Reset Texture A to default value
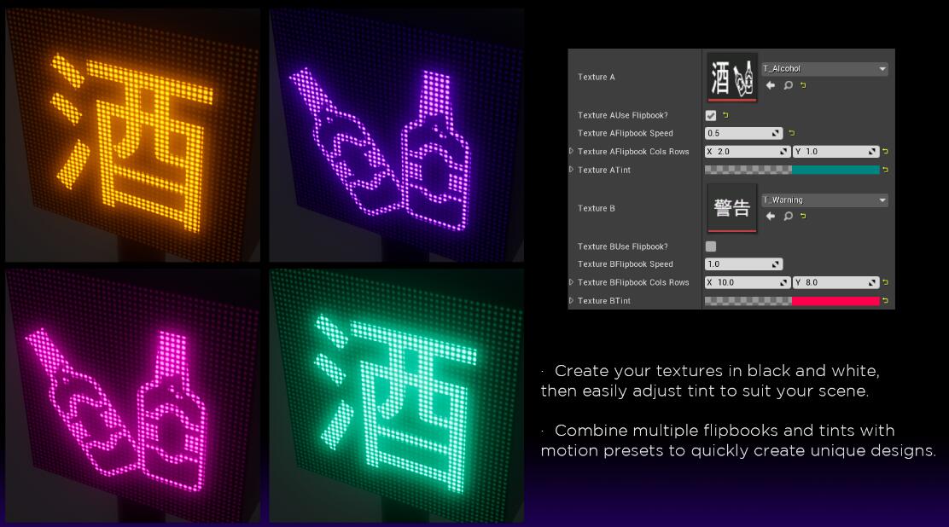The width and height of the screenshot is (949, 527). (x=803, y=85)
